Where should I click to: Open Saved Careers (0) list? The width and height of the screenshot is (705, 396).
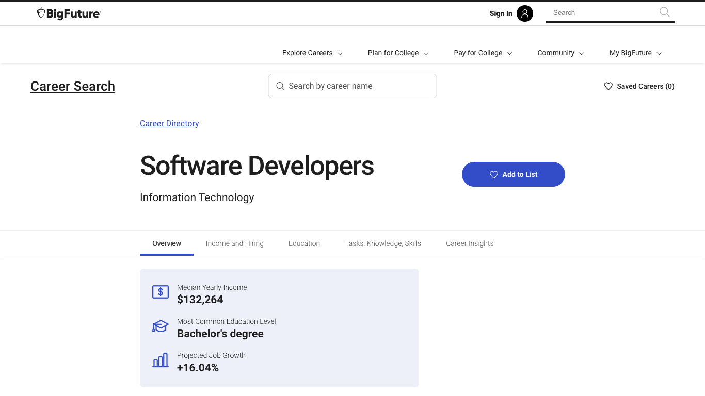tap(639, 86)
